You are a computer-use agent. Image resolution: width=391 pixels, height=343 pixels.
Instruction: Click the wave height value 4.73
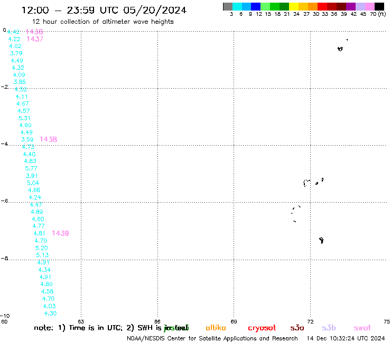[x=28, y=147]
